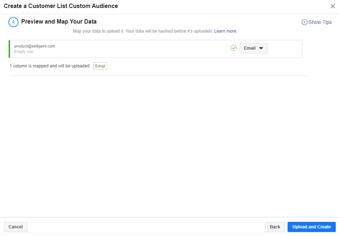Click the 'Your data will be hashed' sentence
The width and height of the screenshot is (339, 236).
tap(169, 31)
